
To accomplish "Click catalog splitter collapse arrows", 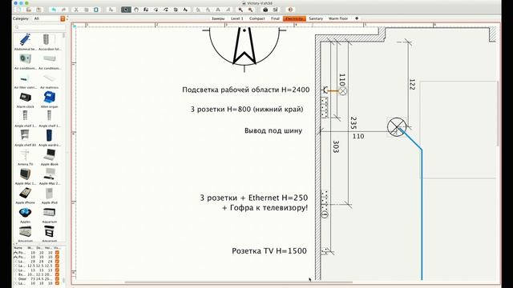I will [x=15, y=243].
